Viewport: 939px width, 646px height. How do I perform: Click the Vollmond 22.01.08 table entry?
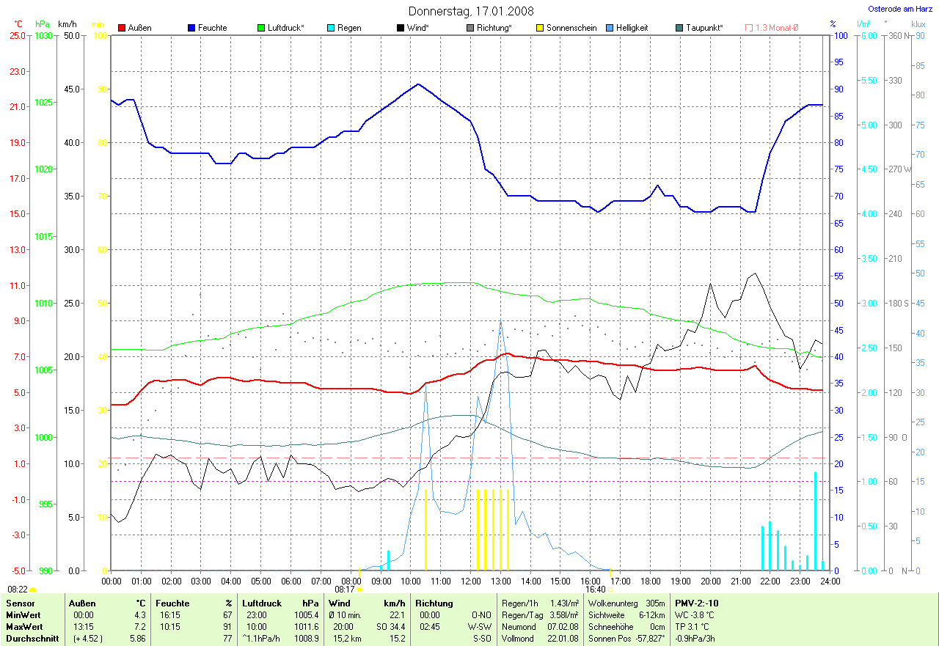[x=539, y=639]
